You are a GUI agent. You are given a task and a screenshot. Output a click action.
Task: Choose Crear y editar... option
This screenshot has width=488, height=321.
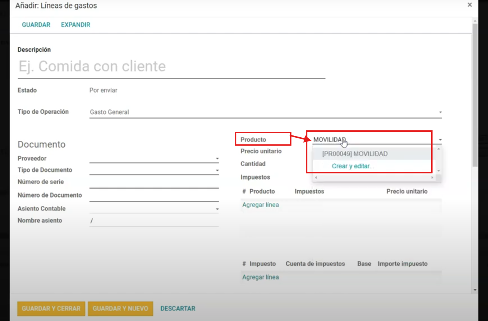(353, 166)
